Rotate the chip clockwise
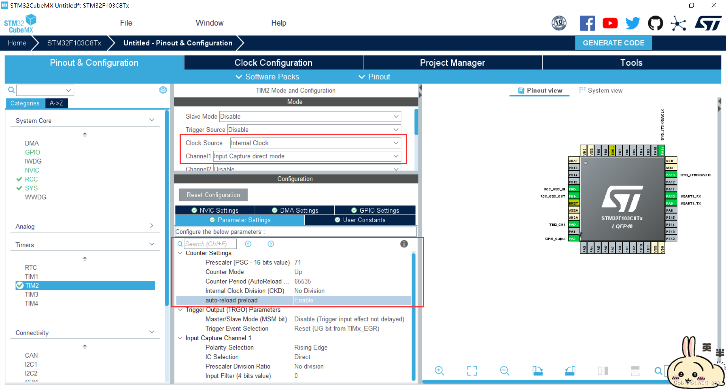The image size is (726, 389). tap(537, 371)
